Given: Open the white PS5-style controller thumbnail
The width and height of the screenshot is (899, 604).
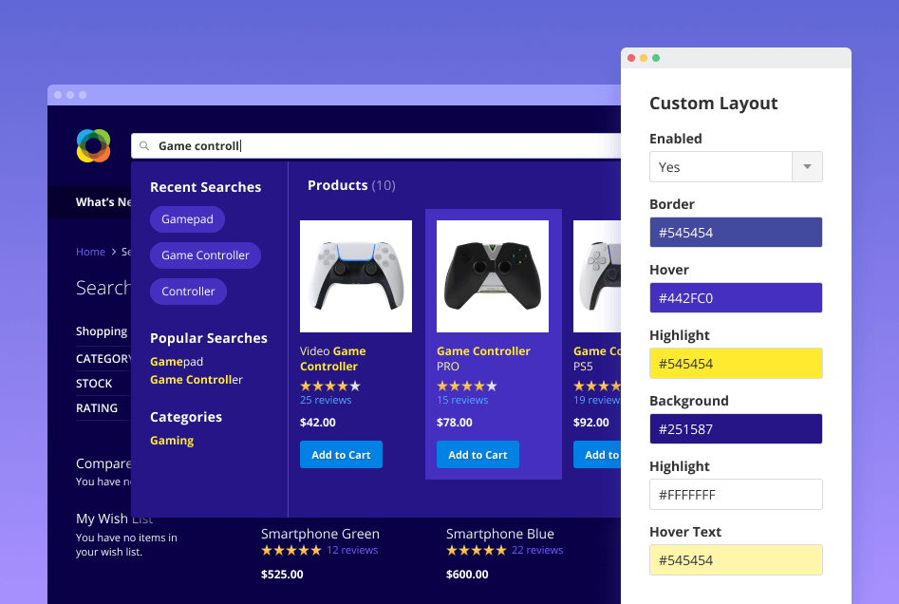Looking at the screenshot, I should tap(356, 276).
